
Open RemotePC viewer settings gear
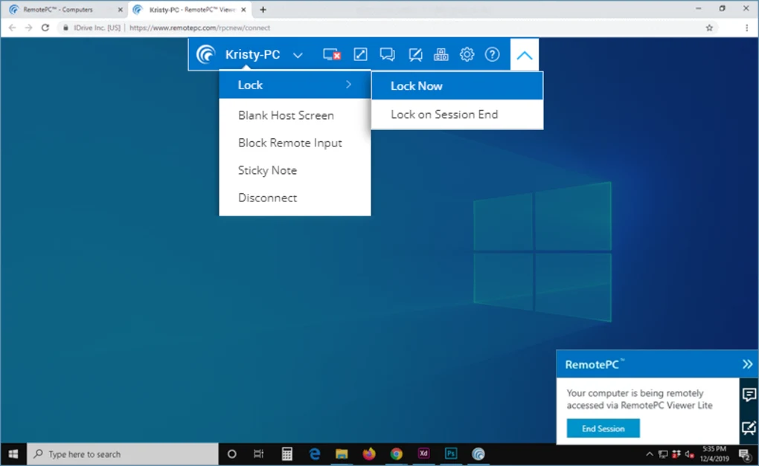point(467,54)
